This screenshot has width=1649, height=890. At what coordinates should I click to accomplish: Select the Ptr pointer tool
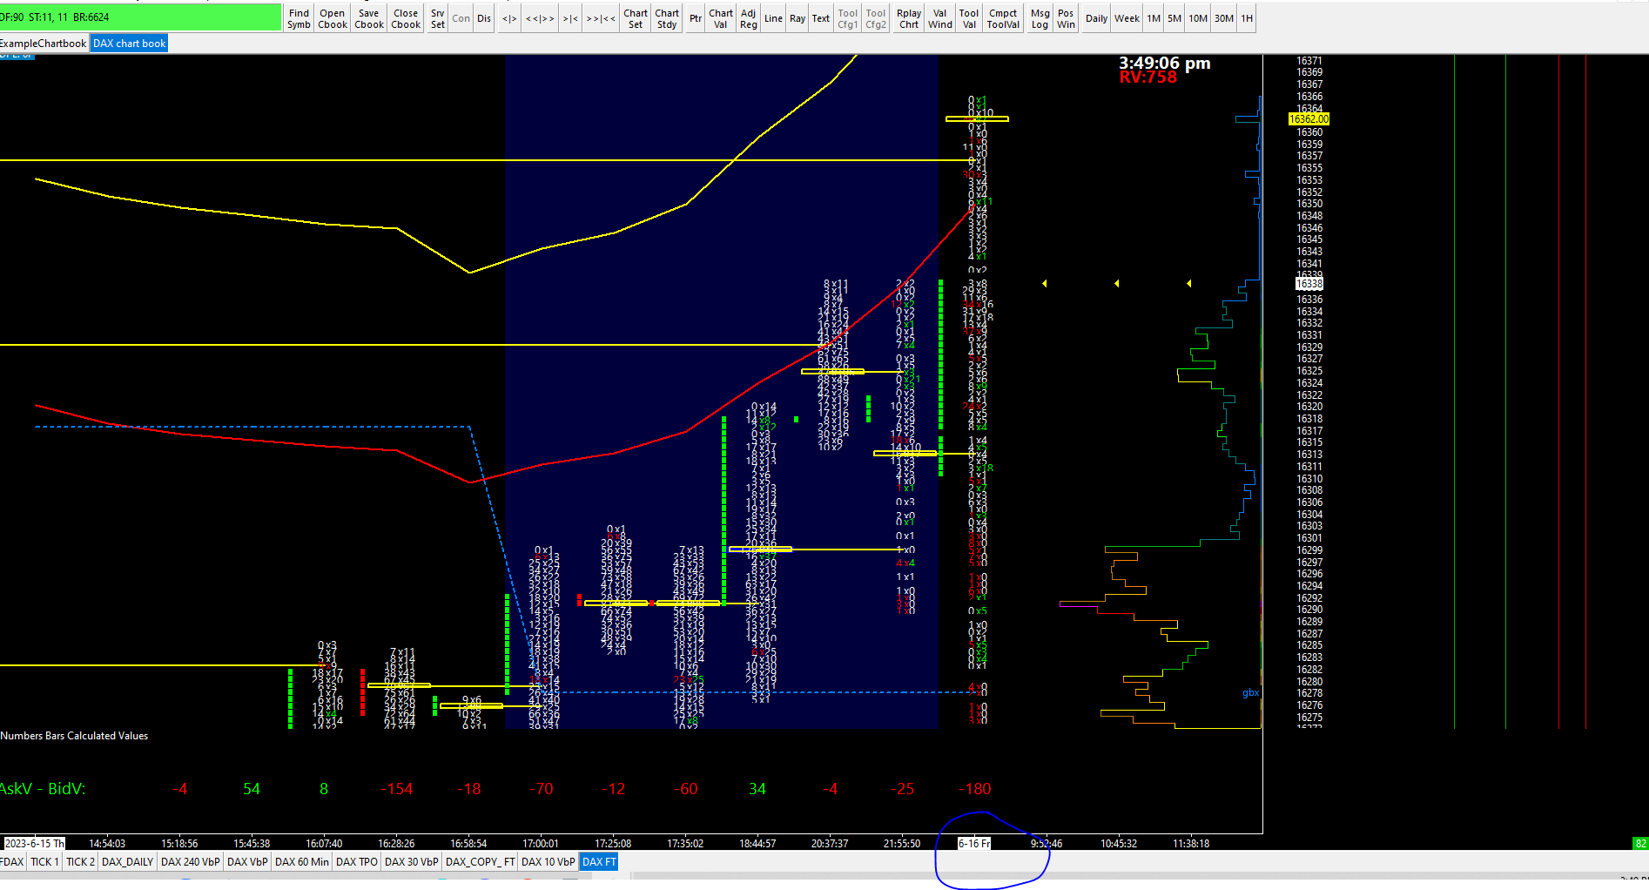click(x=696, y=18)
